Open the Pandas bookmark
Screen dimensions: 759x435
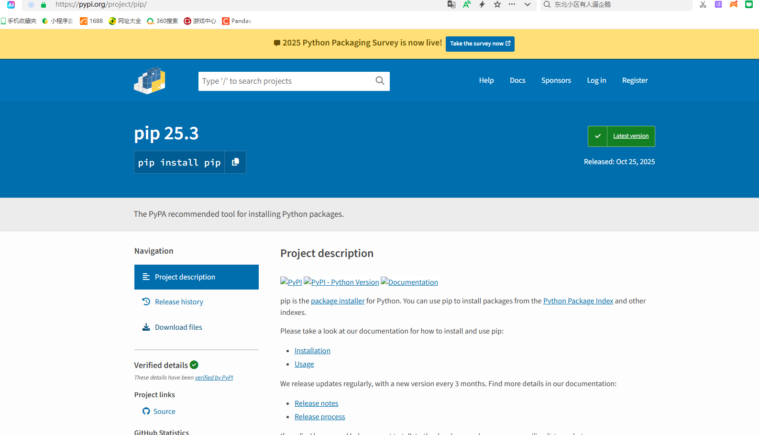coord(237,21)
